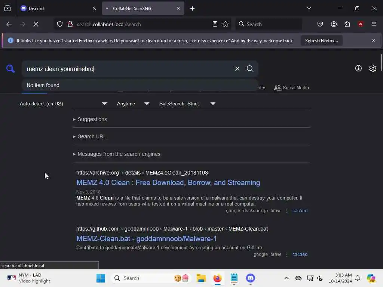The image size is (383, 287).
Task: Click the "No item found" autocomplete row
Action: pos(140,86)
